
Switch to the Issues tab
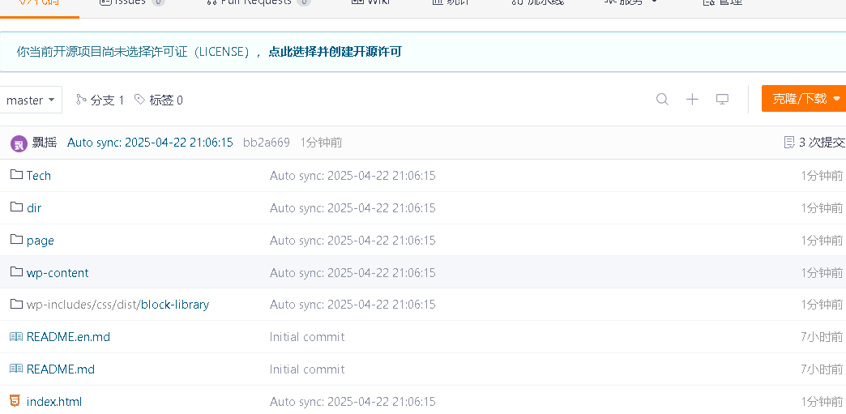pyautogui.click(x=131, y=2)
